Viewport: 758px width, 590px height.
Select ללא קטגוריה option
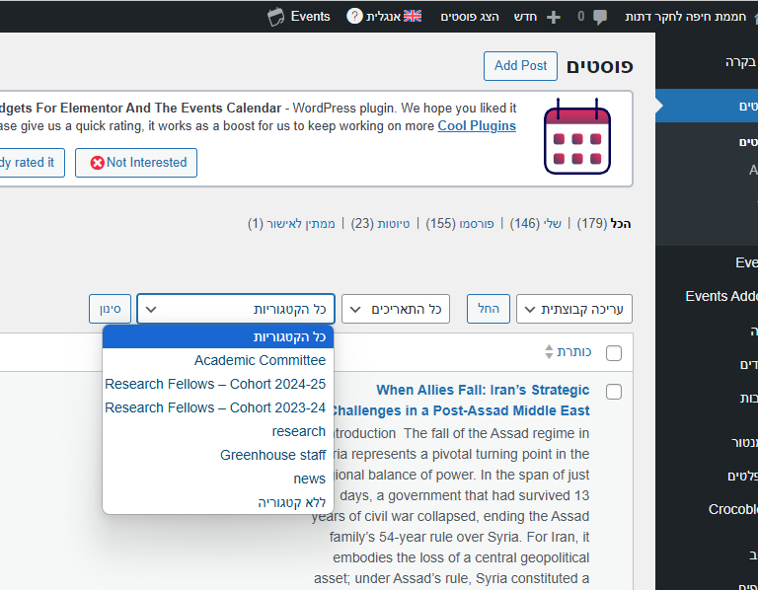[x=218, y=502]
